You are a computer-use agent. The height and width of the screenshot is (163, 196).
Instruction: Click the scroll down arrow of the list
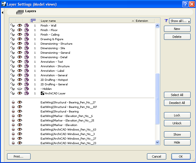pyautogui.click(x=157, y=142)
